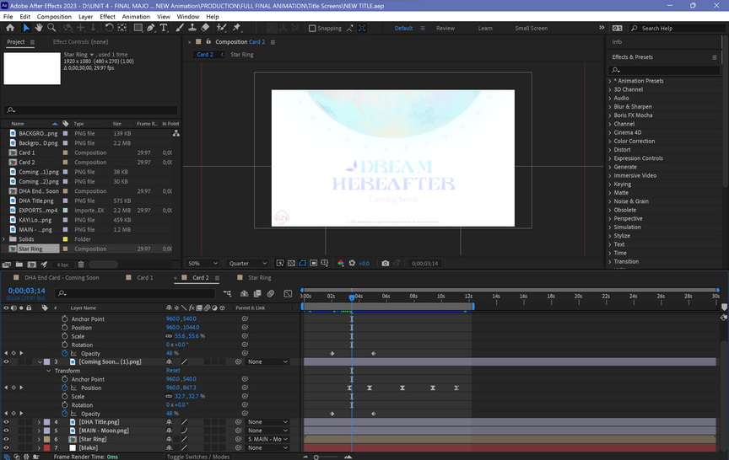Select the Roto Brush tool
Screen dimensions: 729x460
[221, 28]
